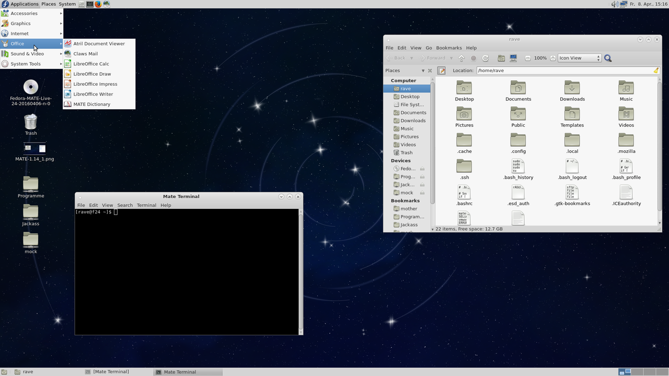Zoom out with the minus button
This screenshot has width=669, height=376.
pos(528,58)
